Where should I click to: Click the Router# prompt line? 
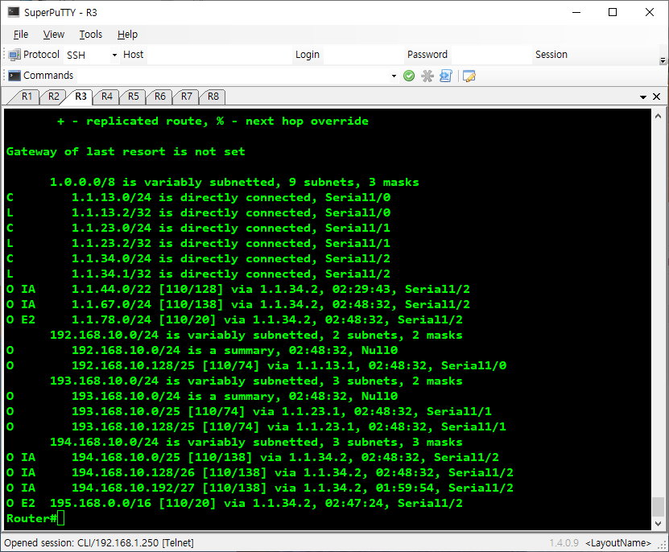click(x=35, y=519)
